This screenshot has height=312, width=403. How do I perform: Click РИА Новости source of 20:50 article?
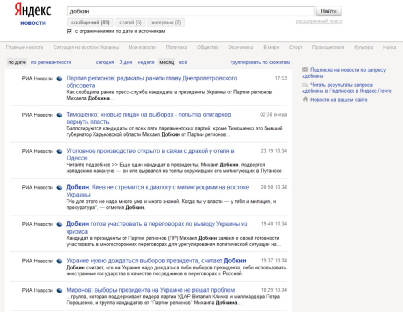click(x=37, y=188)
